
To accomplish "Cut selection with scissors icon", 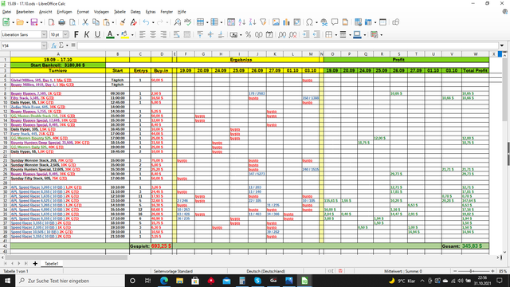I will (x=85, y=22).
